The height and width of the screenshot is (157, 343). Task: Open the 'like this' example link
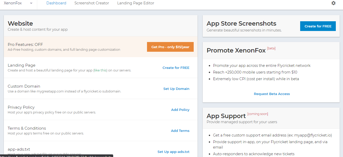point(101,70)
